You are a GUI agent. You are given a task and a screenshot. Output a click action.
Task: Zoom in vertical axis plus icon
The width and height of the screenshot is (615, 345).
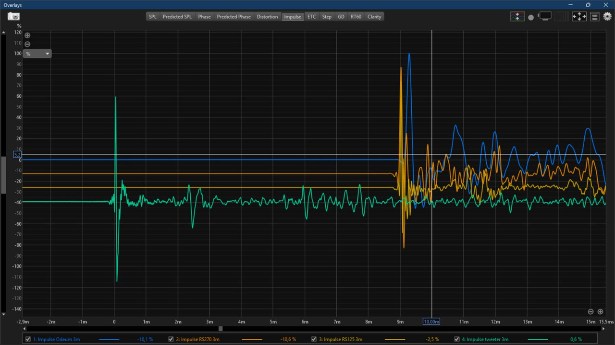[27, 35]
